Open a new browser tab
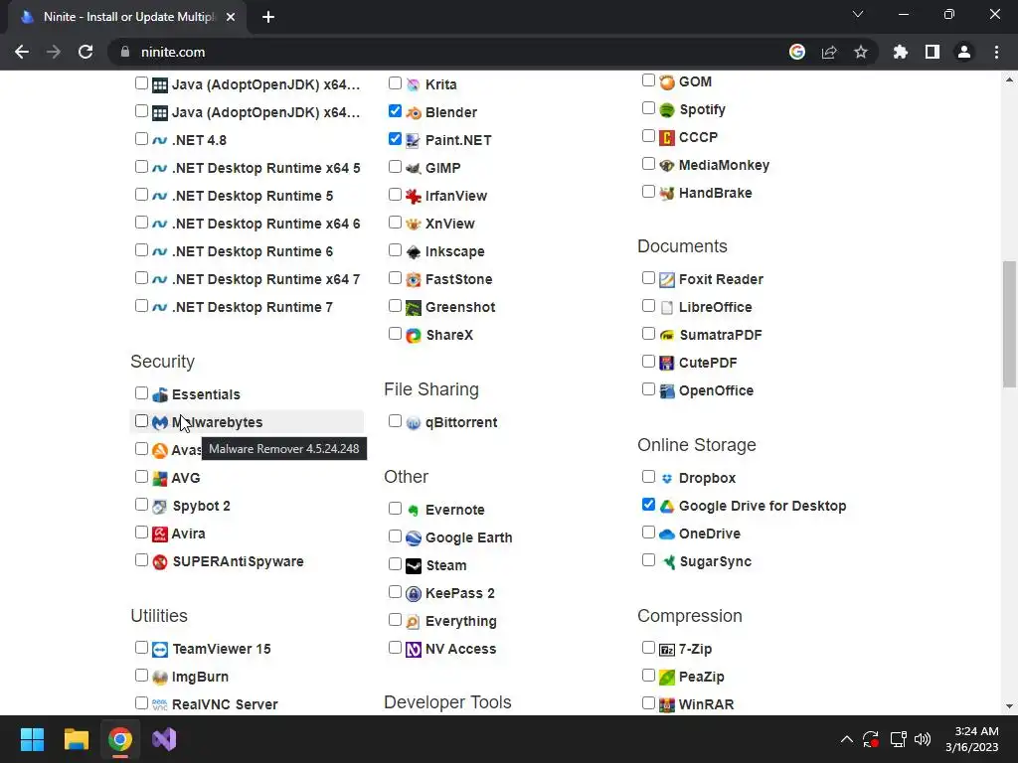This screenshot has height=763, width=1018. [x=268, y=17]
